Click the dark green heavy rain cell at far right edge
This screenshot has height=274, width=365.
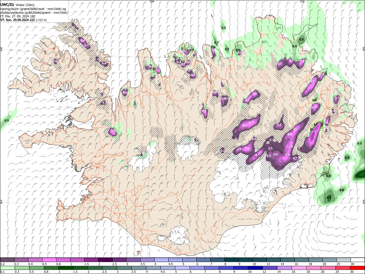(360, 174)
